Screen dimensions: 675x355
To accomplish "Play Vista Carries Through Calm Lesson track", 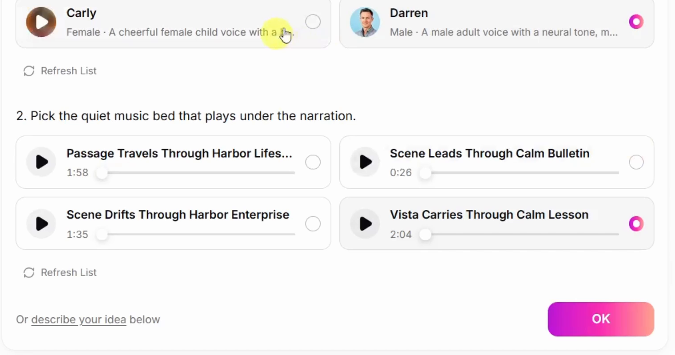I will tap(365, 224).
